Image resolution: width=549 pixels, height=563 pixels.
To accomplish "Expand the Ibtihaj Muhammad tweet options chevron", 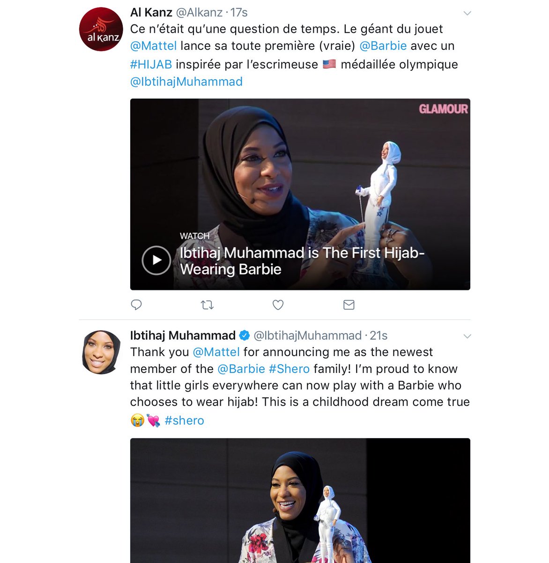I will (467, 336).
